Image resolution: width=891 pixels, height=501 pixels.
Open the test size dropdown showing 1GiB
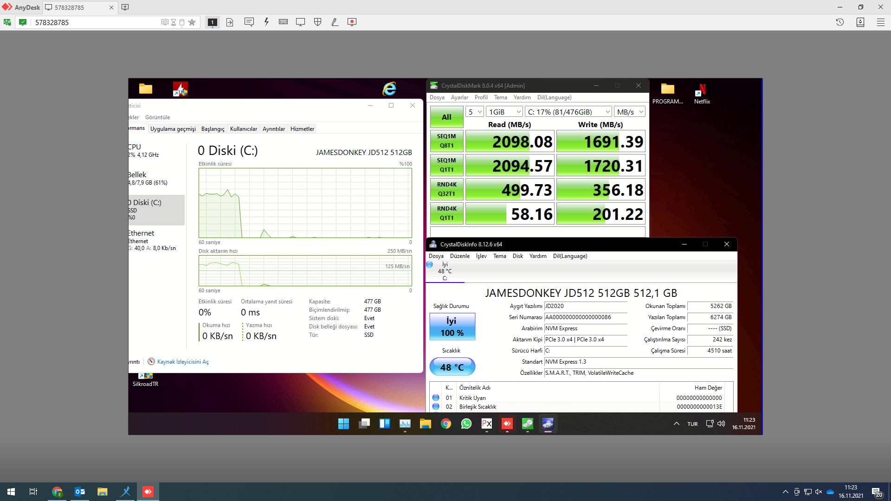505,112
